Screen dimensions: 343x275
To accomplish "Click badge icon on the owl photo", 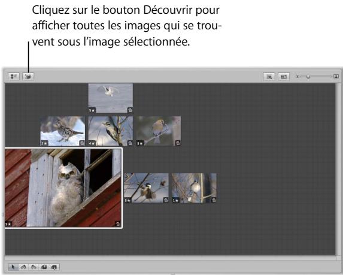I will pyautogui.click(x=118, y=224).
